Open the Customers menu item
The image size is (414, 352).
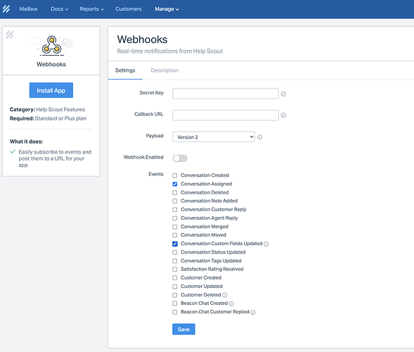129,9
